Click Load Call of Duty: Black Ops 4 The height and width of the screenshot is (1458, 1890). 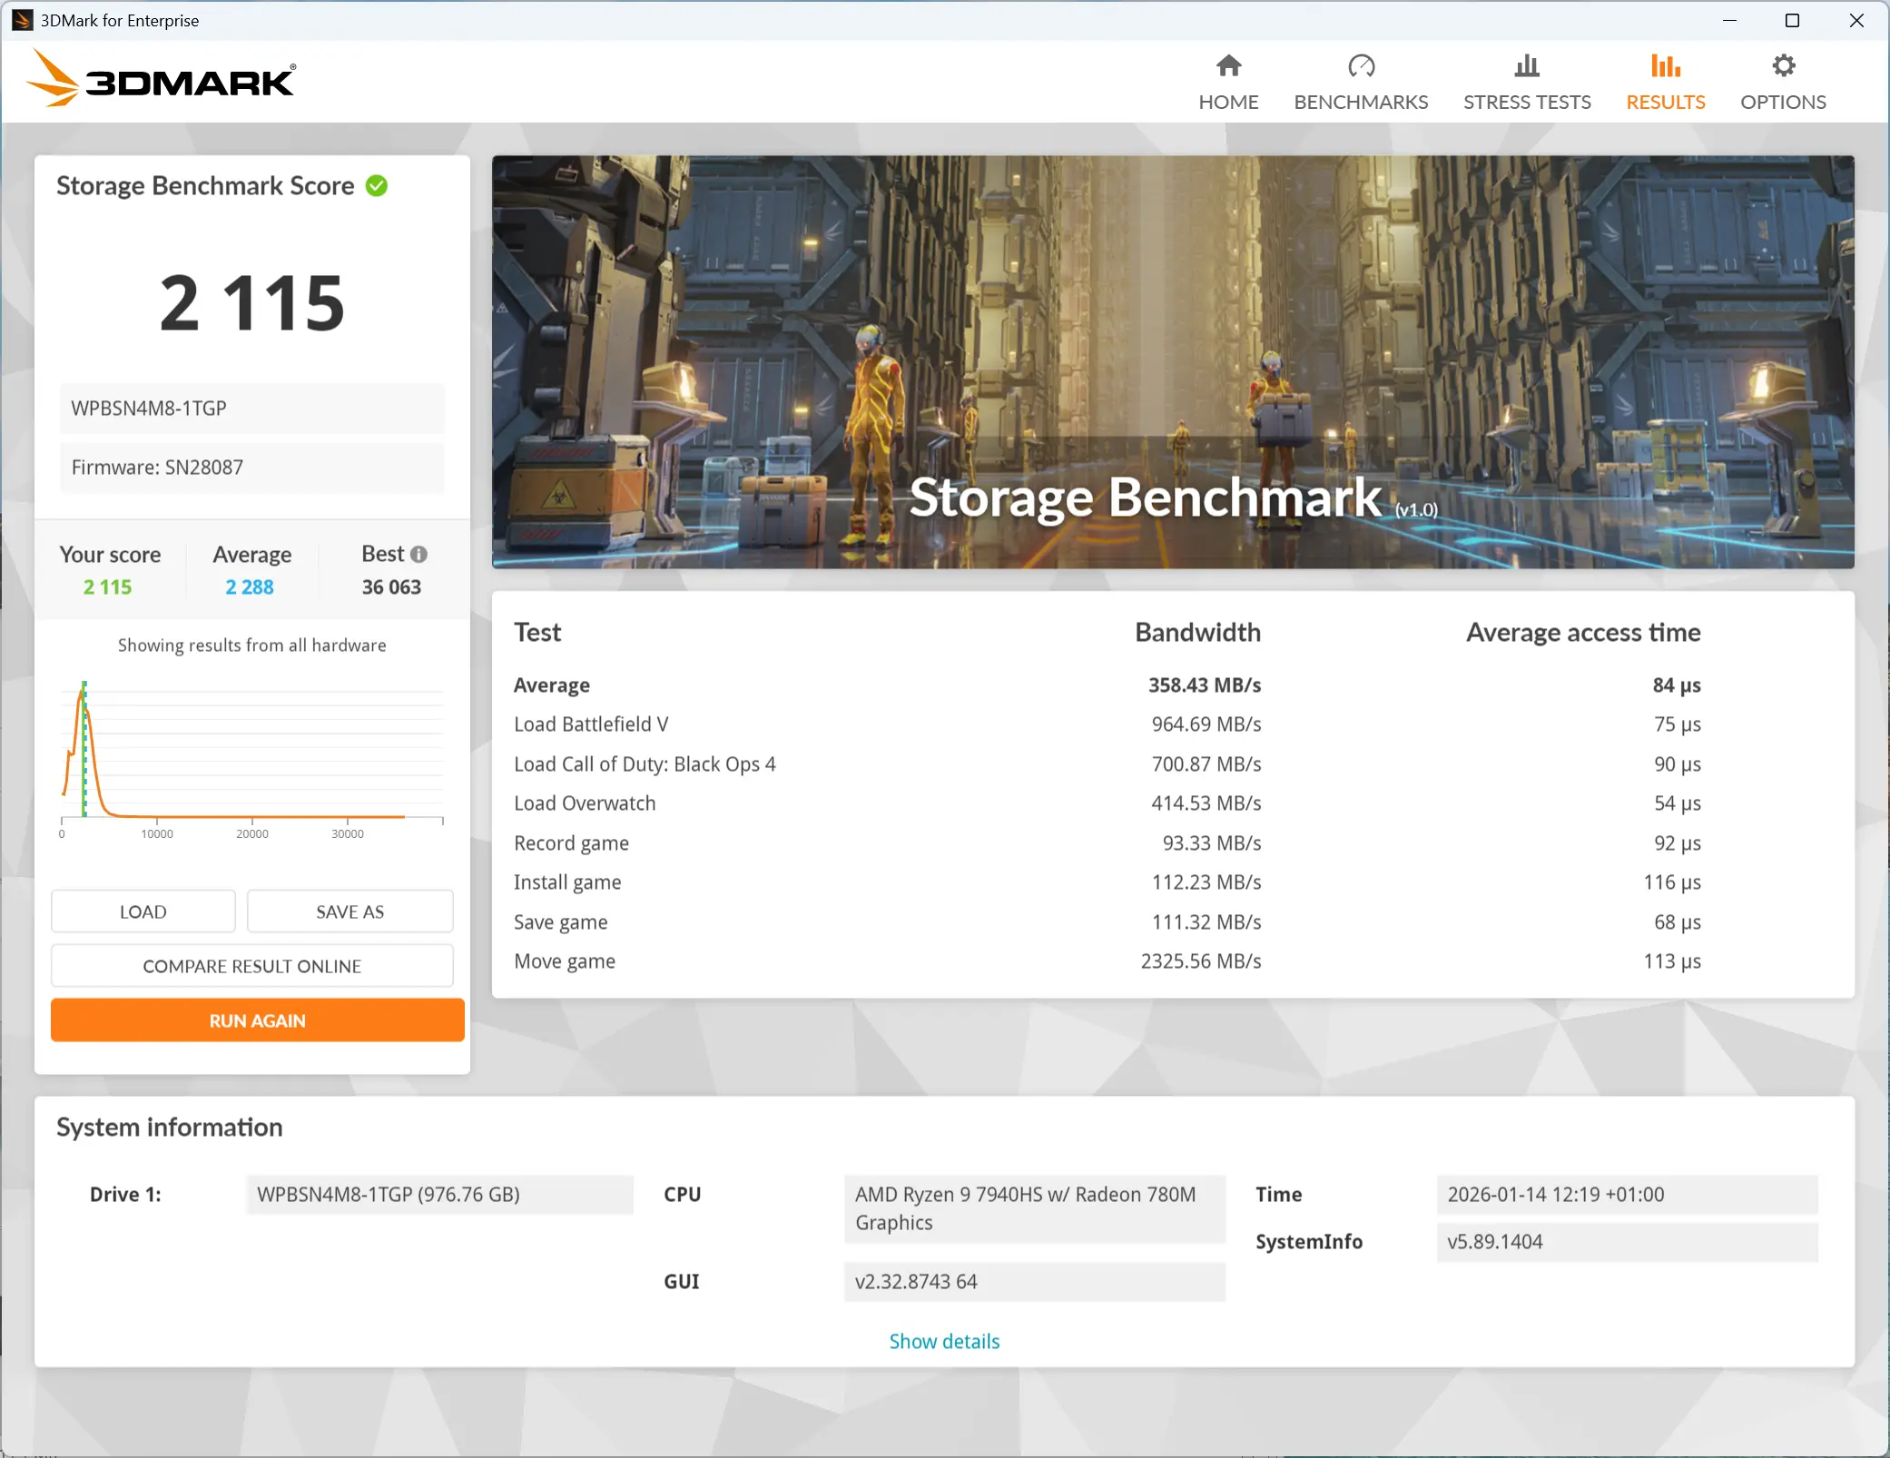645,764
